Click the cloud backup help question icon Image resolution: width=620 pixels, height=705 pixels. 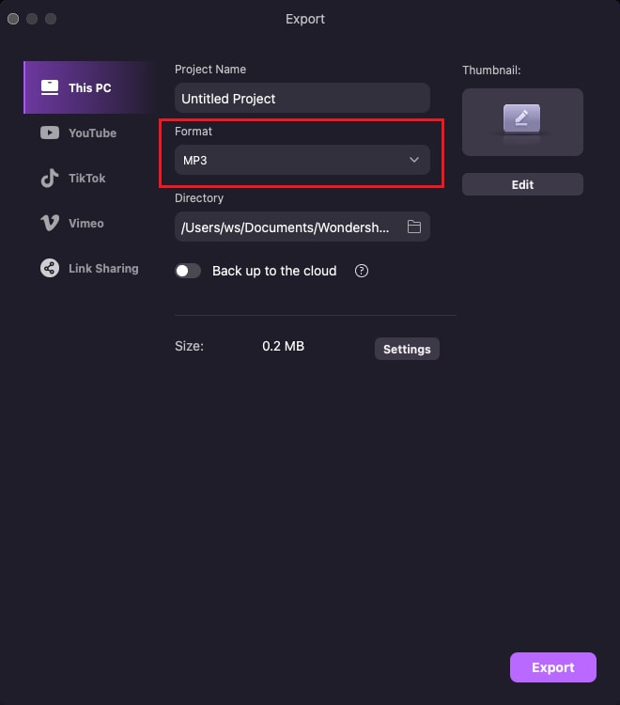362,271
